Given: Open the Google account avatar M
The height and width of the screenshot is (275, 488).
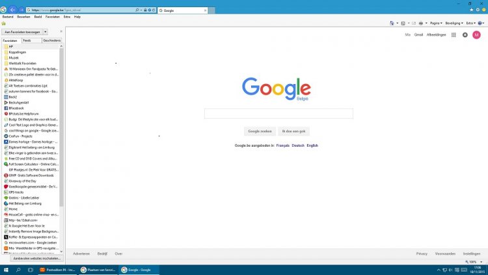Looking at the screenshot, I should point(476,35).
